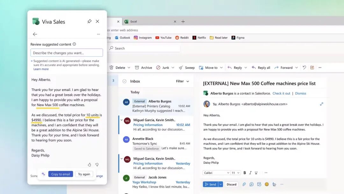Open the font size 11 dropdown
This screenshot has width=344, height=194.
tap(236, 173)
